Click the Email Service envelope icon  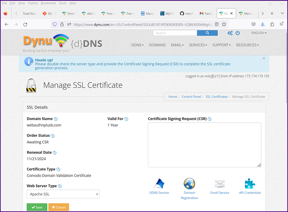point(220,183)
